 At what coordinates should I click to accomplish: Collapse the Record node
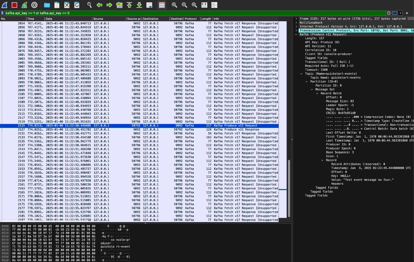point(323,160)
